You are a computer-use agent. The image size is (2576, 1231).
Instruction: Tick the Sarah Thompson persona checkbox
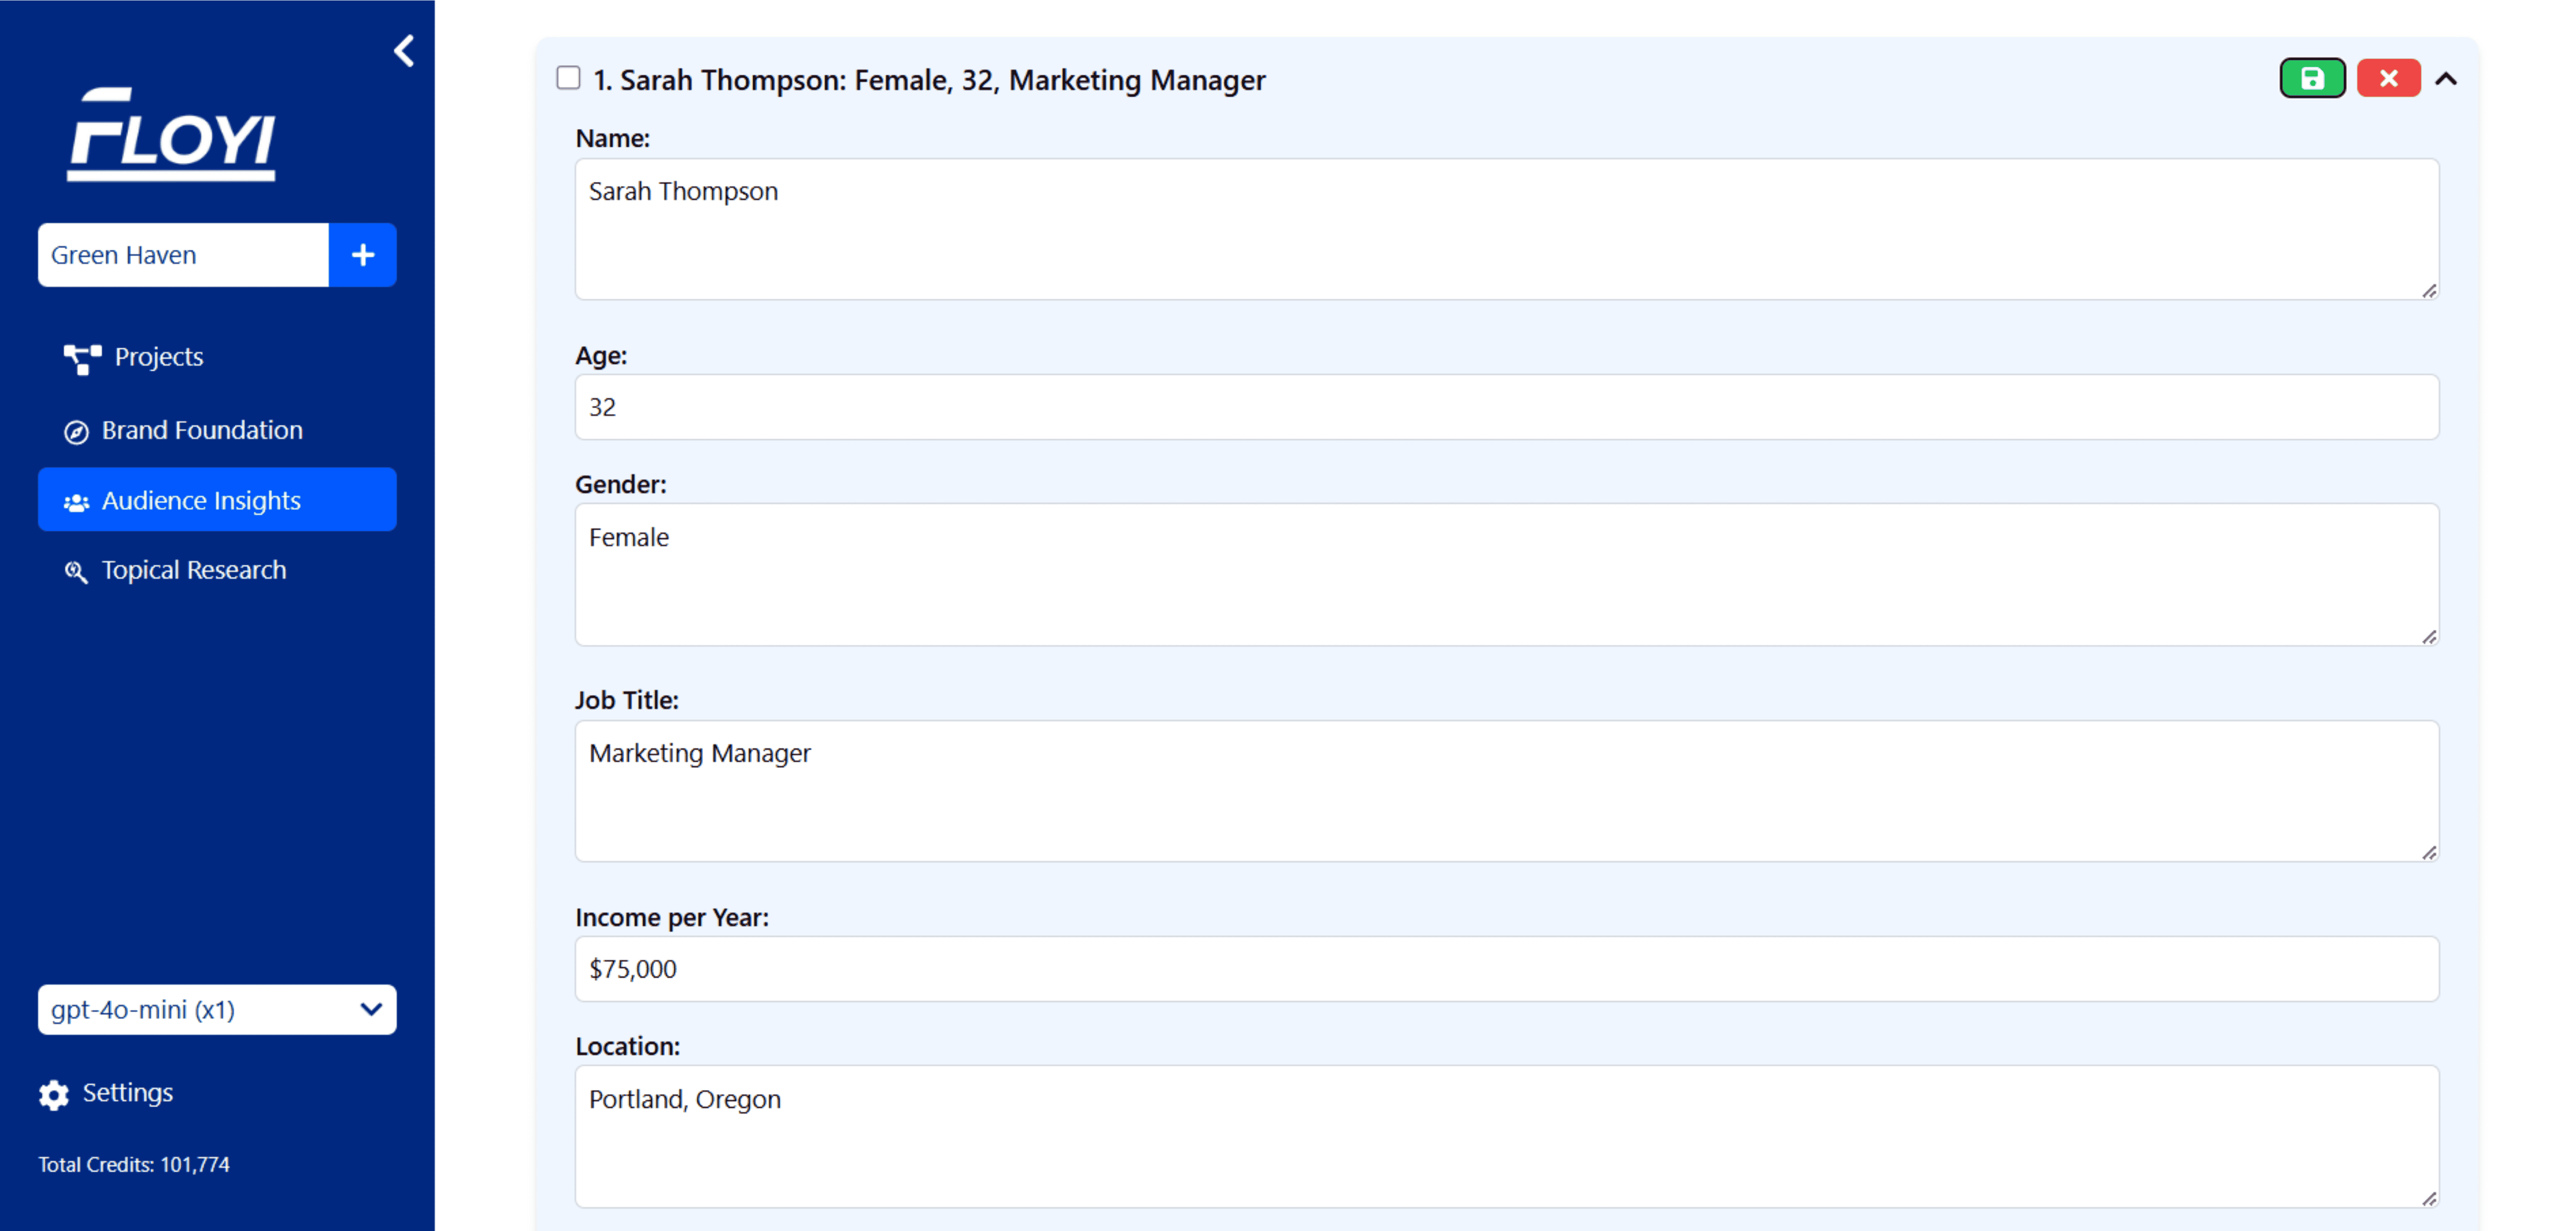tap(568, 78)
